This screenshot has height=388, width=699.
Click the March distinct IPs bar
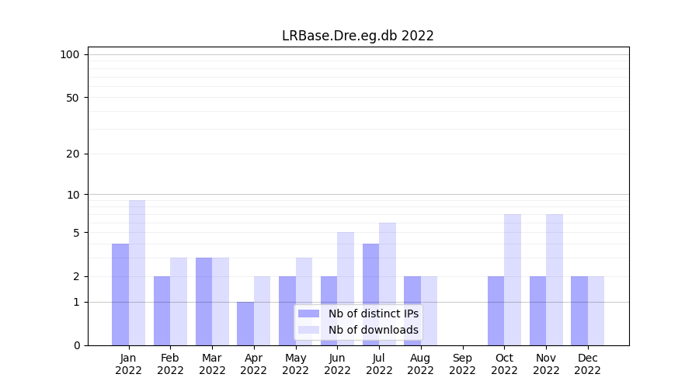pyautogui.click(x=203, y=301)
